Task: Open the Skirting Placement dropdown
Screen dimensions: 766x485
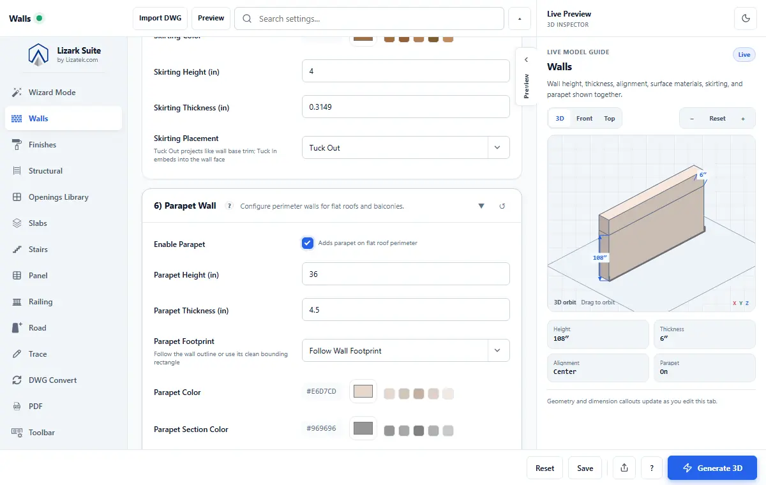Action: (405, 147)
